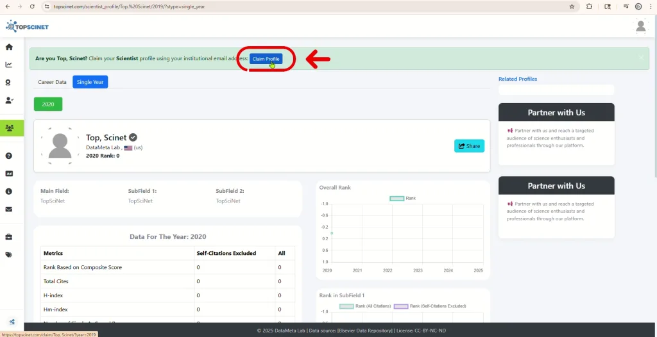Click the Share button

[469, 146]
